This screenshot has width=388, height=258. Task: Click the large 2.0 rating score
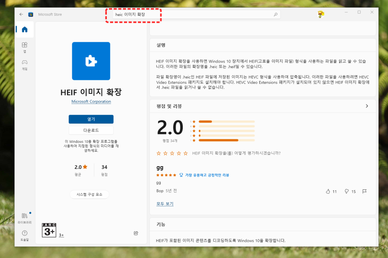click(170, 128)
